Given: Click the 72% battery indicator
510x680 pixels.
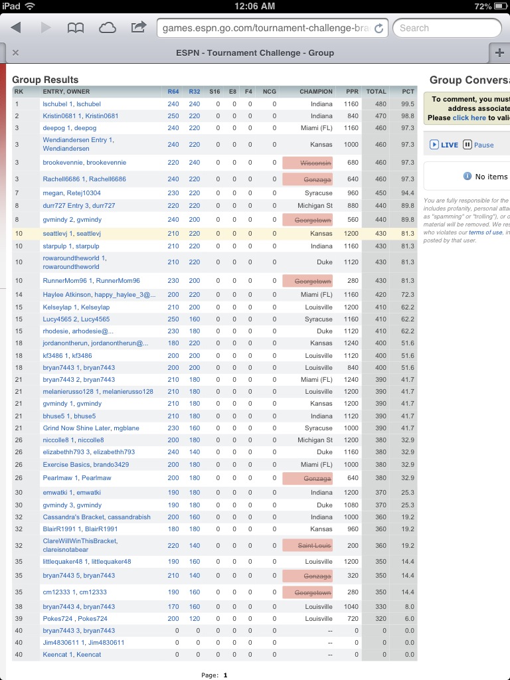Looking at the screenshot, I should pyautogui.click(x=491, y=7).
